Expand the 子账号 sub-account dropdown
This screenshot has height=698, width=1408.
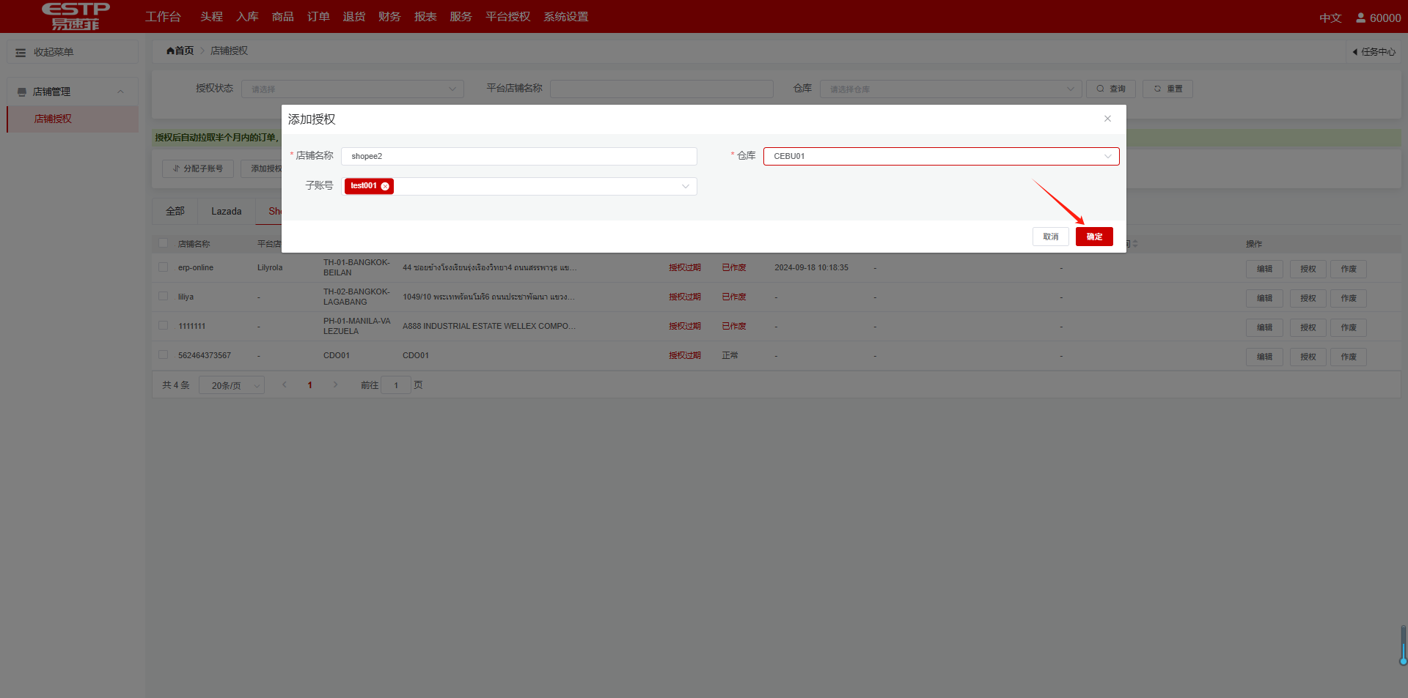[685, 186]
